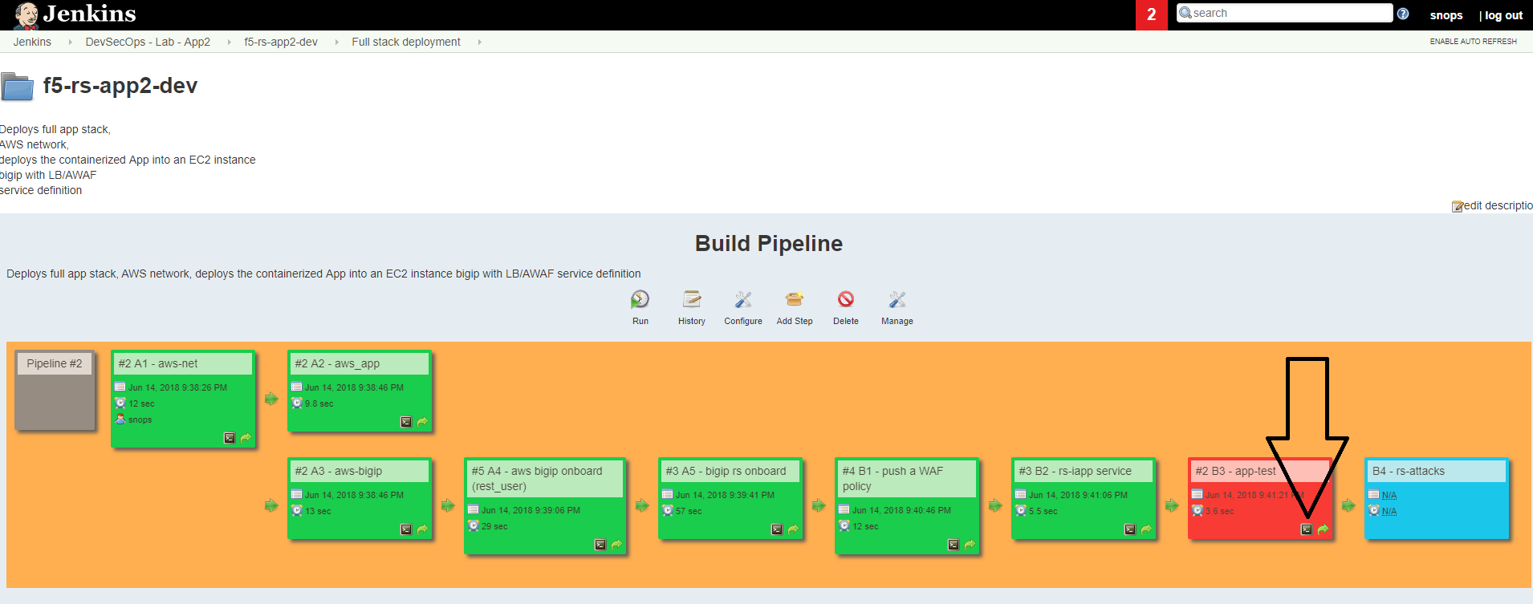1533x604 pixels.
Task: Run the build pipeline
Action: [x=640, y=300]
